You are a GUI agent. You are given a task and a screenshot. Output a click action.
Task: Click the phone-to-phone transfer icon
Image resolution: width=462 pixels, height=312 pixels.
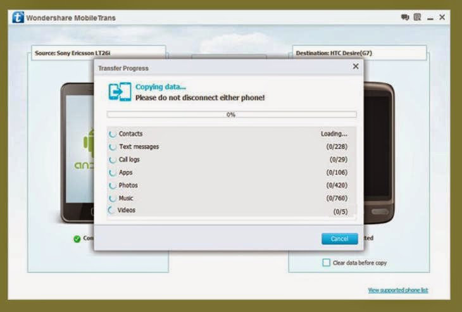(120, 92)
